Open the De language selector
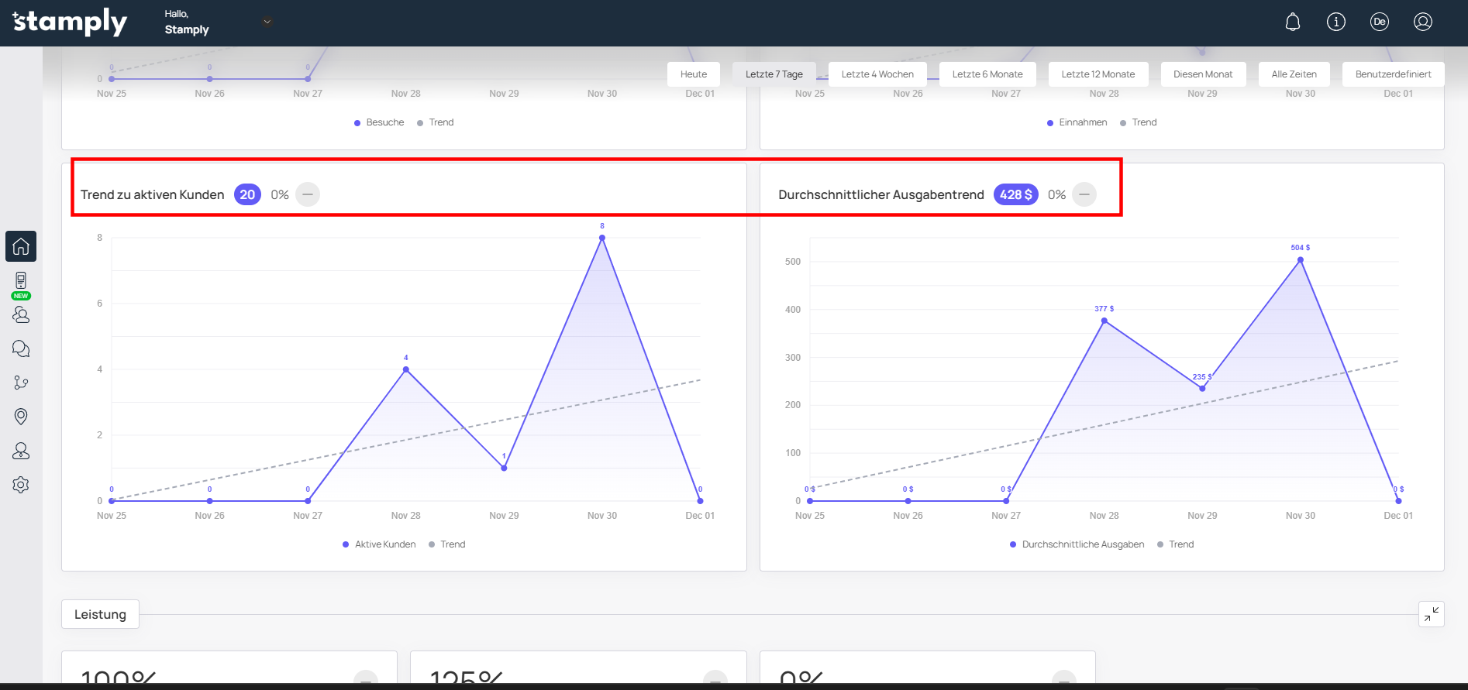The image size is (1468, 690). (x=1380, y=22)
